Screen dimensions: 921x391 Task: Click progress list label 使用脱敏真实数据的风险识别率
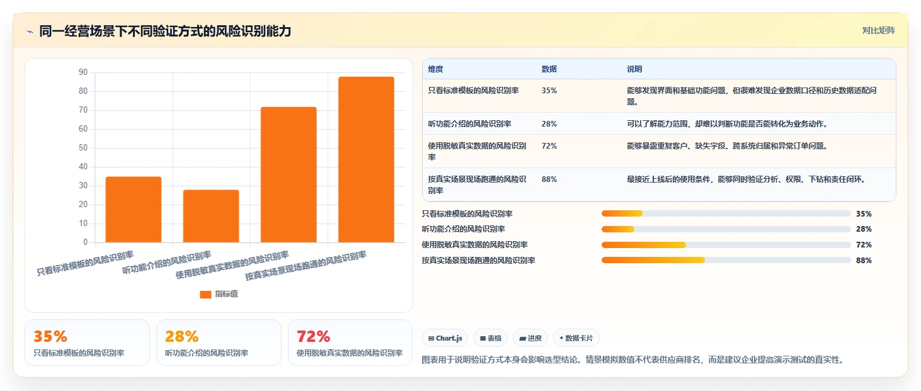coord(475,245)
